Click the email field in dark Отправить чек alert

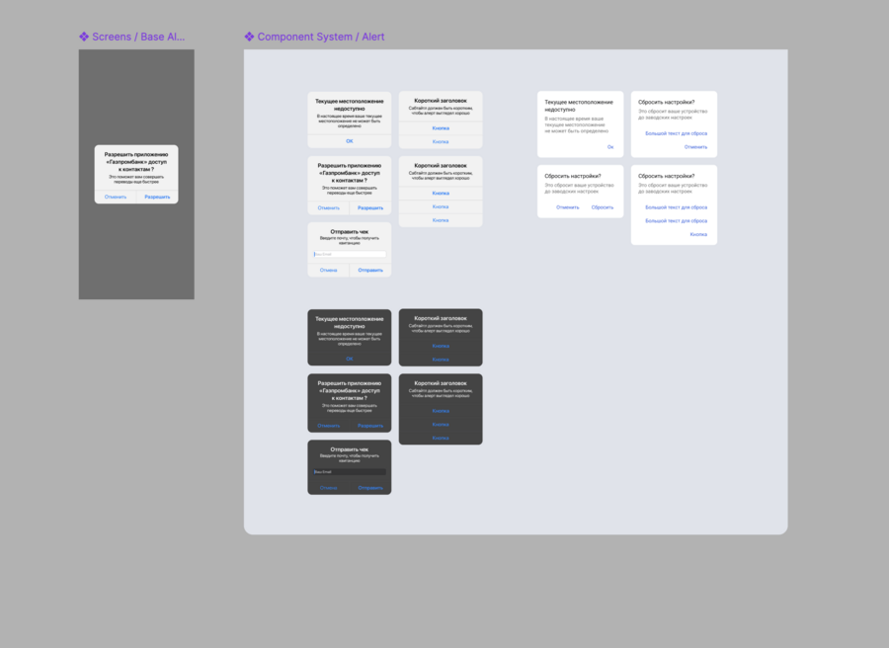click(x=350, y=472)
